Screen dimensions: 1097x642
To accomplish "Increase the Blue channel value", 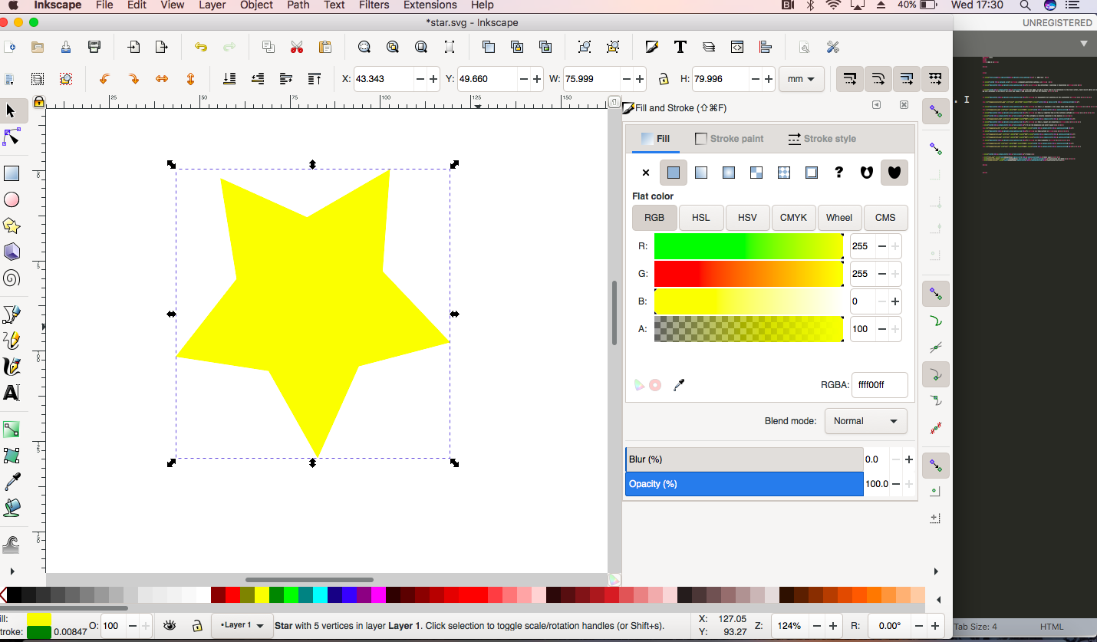I will point(894,301).
